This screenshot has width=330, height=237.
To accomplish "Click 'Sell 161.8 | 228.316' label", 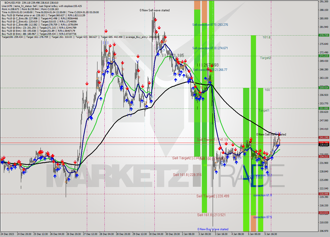I will 187,175.
